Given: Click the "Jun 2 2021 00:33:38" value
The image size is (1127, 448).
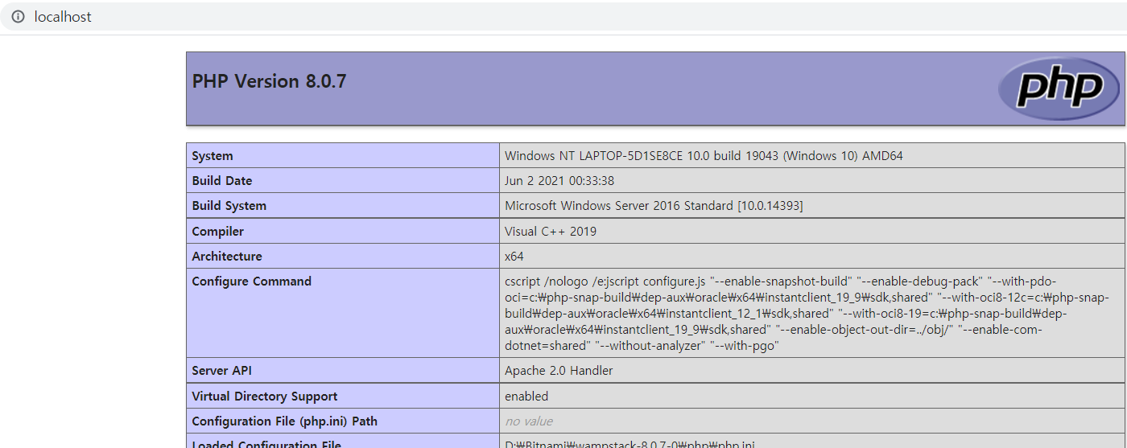Looking at the screenshot, I should [559, 181].
